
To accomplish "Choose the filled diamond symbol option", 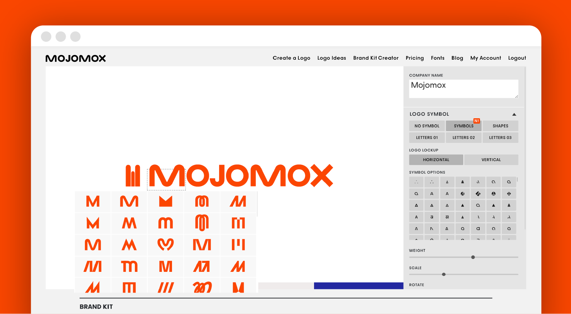I will 478,194.
